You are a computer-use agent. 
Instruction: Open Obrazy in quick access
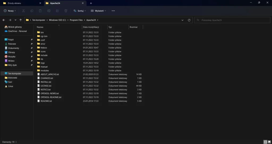point(10,52)
